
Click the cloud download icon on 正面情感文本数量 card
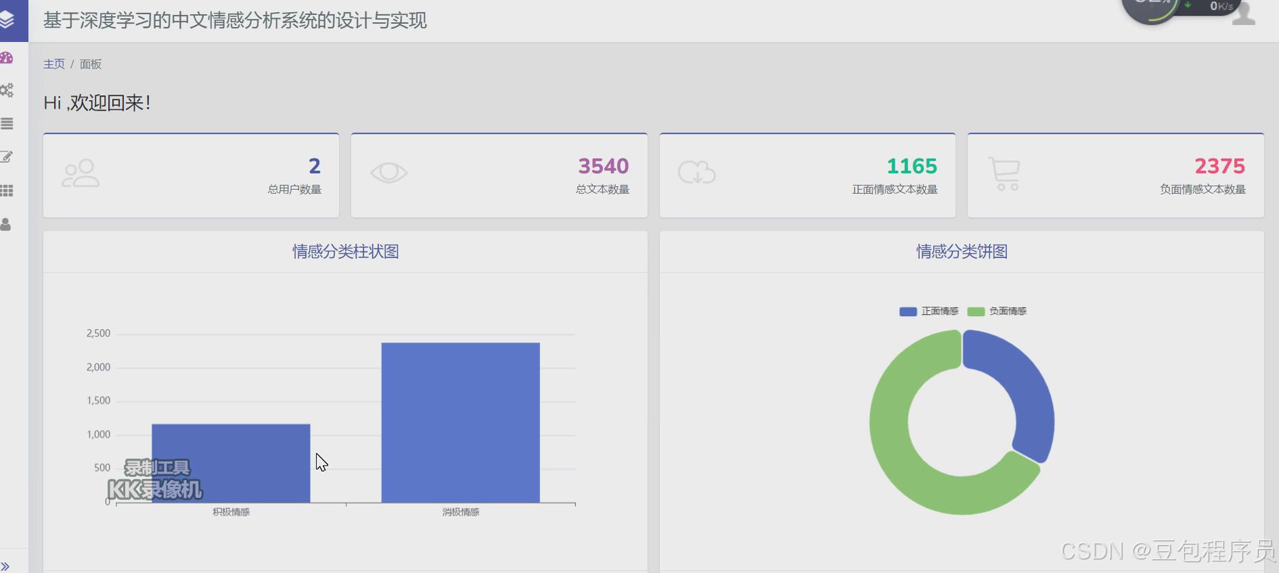coord(697,172)
